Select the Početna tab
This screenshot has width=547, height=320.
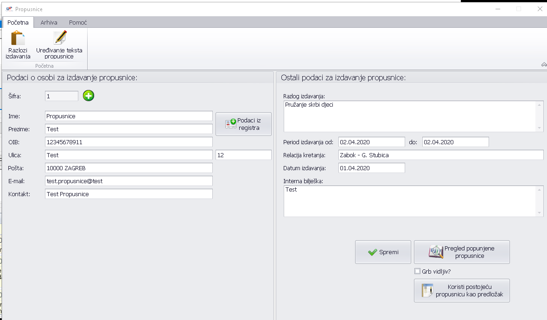point(18,22)
